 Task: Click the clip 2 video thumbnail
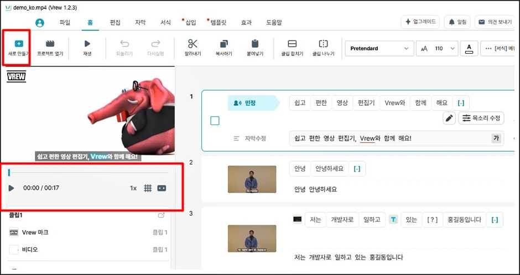(x=252, y=179)
